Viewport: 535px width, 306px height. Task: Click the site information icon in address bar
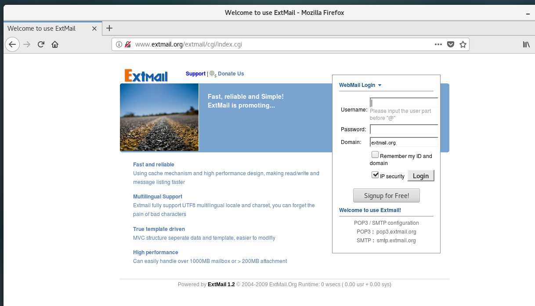tap(119, 44)
